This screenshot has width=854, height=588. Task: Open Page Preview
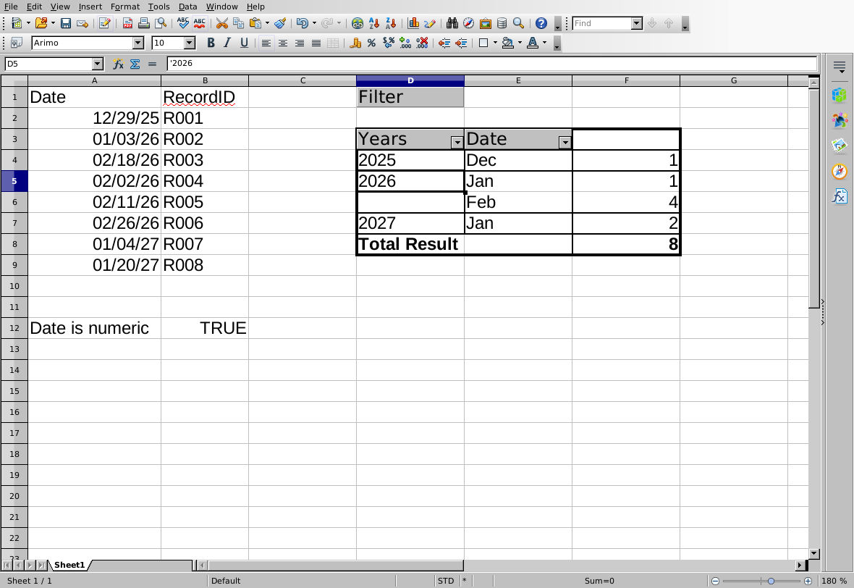pos(161,23)
